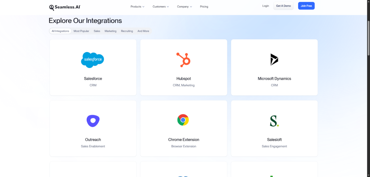Screen dimensions: 370x177
Task: Click the Hubspot sprocket logo
Action: click(x=183, y=60)
